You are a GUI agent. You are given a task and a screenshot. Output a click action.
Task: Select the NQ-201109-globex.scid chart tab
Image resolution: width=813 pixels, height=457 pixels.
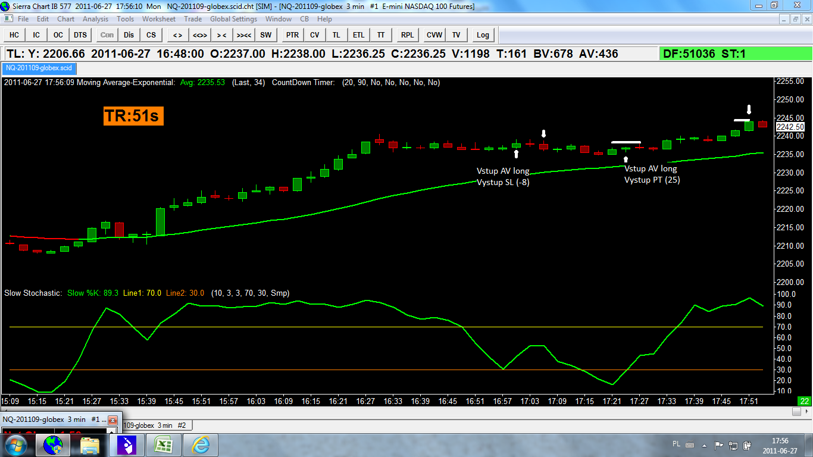point(38,68)
